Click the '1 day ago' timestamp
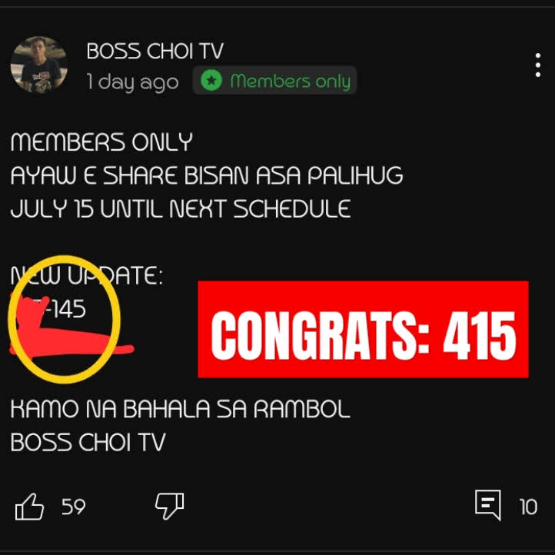 click(132, 82)
